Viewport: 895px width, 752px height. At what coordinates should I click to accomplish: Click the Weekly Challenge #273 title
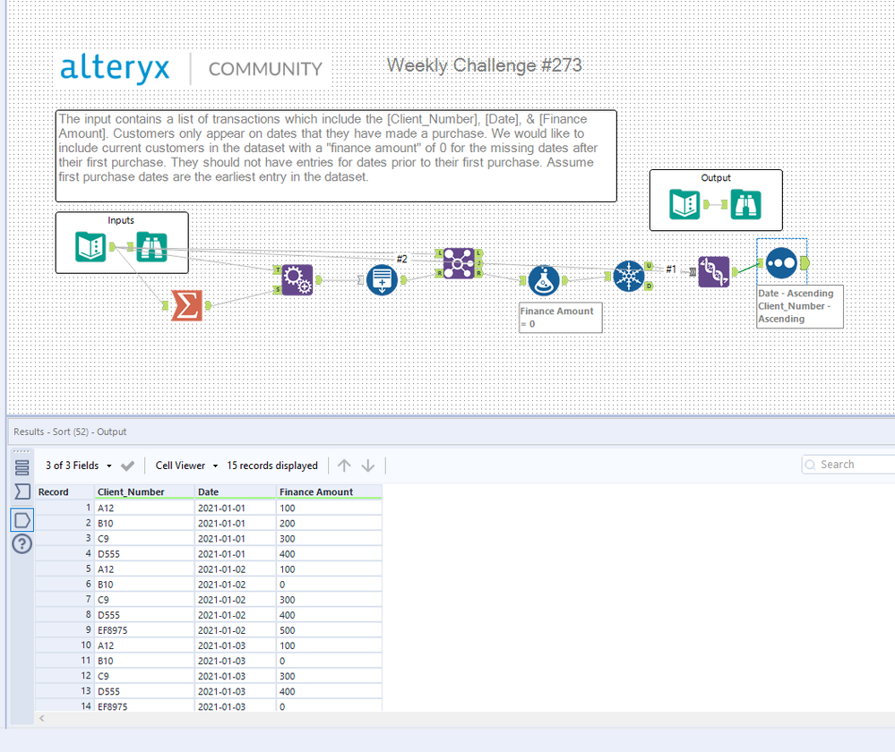485,65
